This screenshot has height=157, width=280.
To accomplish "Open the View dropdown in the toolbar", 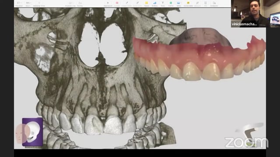I will [19, 3].
